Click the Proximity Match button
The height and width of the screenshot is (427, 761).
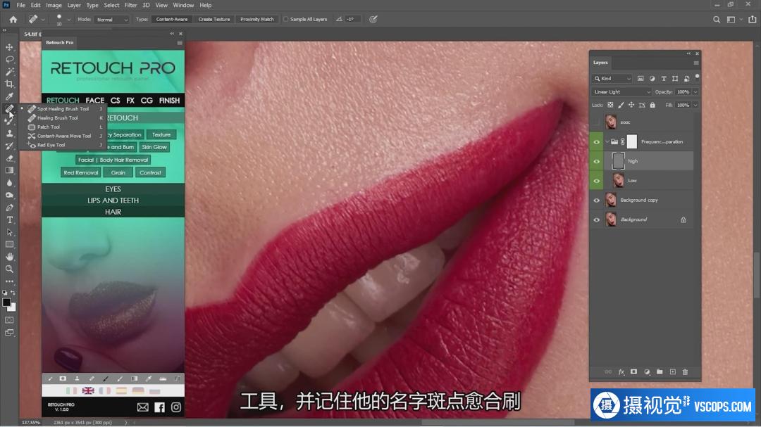[256, 20]
